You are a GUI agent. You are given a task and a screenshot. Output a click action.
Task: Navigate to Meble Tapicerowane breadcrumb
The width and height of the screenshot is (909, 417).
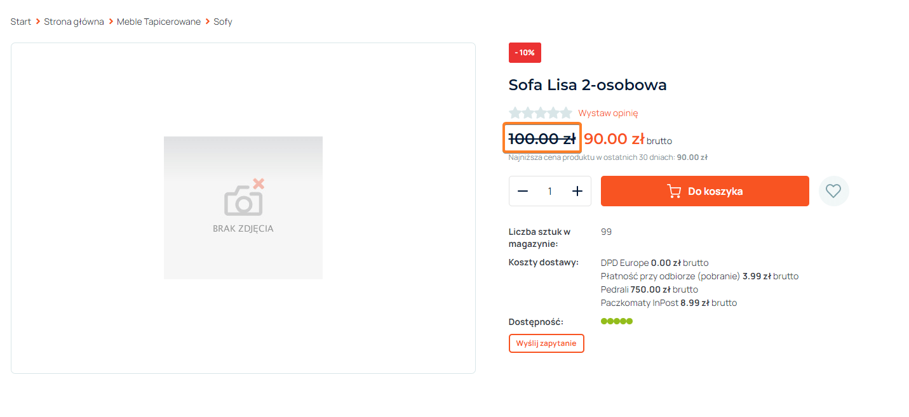click(159, 22)
